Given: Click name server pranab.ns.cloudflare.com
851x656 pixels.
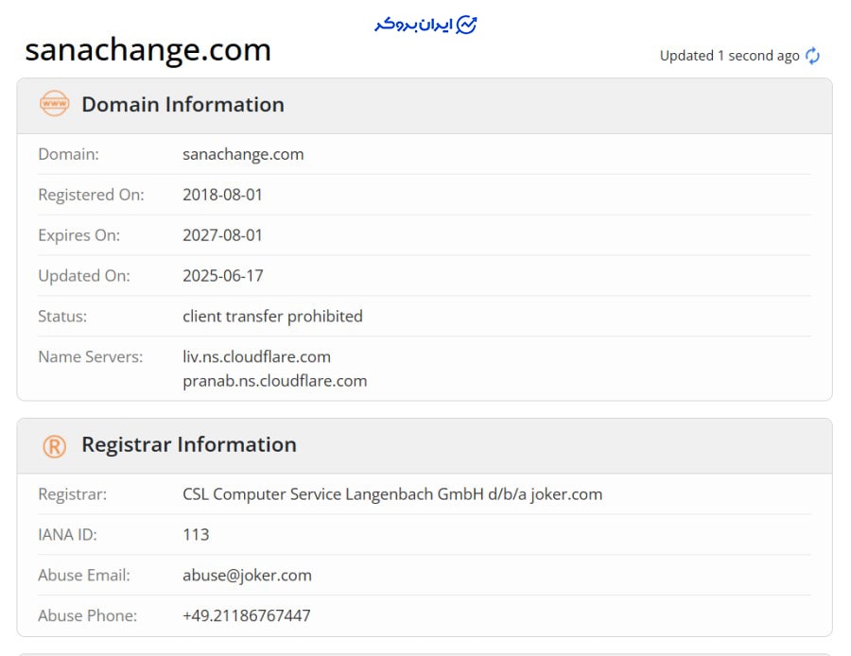Looking at the screenshot, I should coord(274,381).
